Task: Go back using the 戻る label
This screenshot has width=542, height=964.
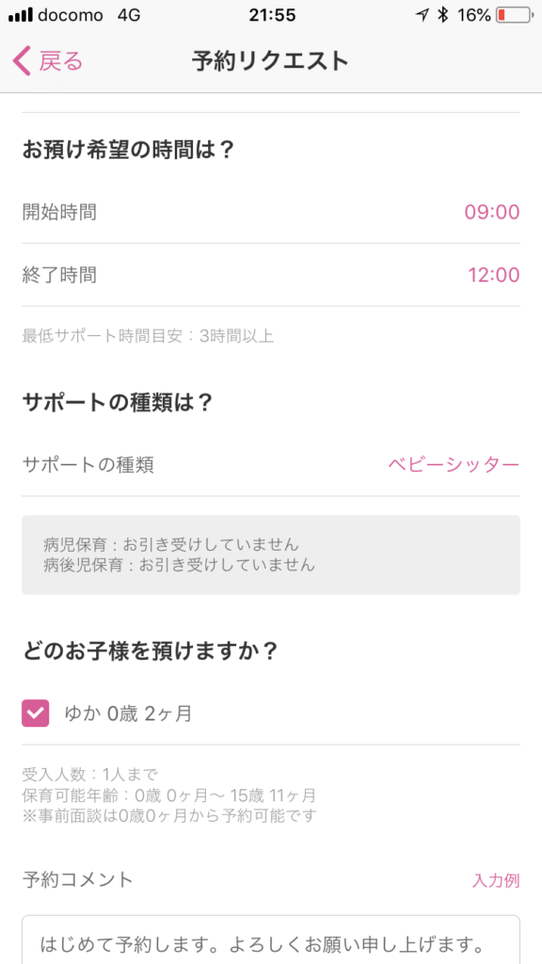Action: click(61, 61)
